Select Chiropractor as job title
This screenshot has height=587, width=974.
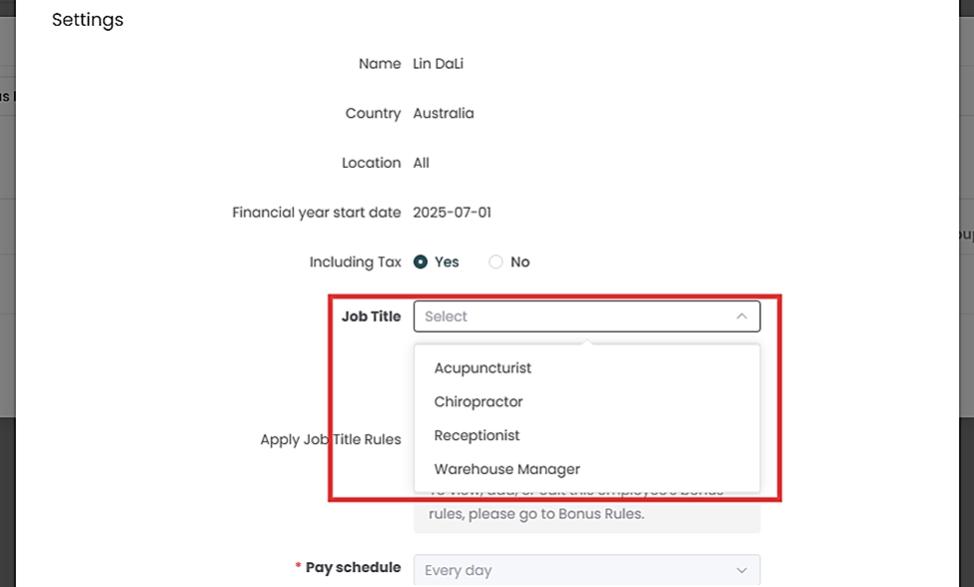479,402
